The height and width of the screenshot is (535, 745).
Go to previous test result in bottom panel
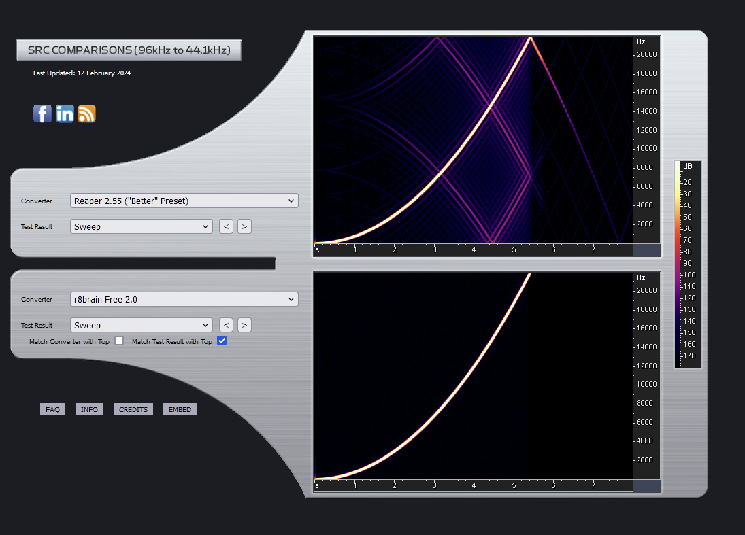[x=226, y=325]
